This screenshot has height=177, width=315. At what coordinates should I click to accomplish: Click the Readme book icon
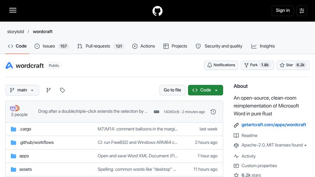pos(236,136)
